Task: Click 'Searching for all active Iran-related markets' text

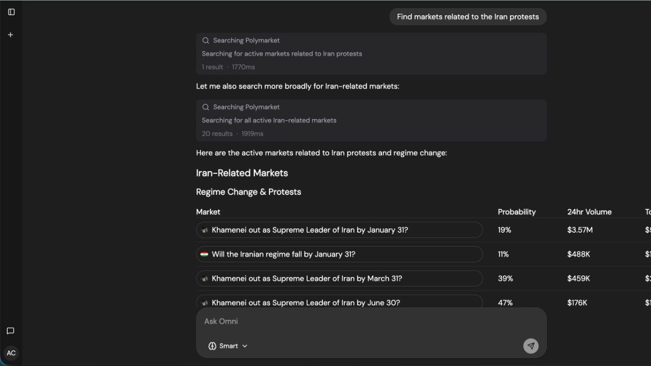Action: click(269, 120)
